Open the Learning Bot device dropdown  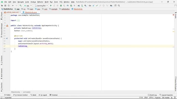[41, 5]
